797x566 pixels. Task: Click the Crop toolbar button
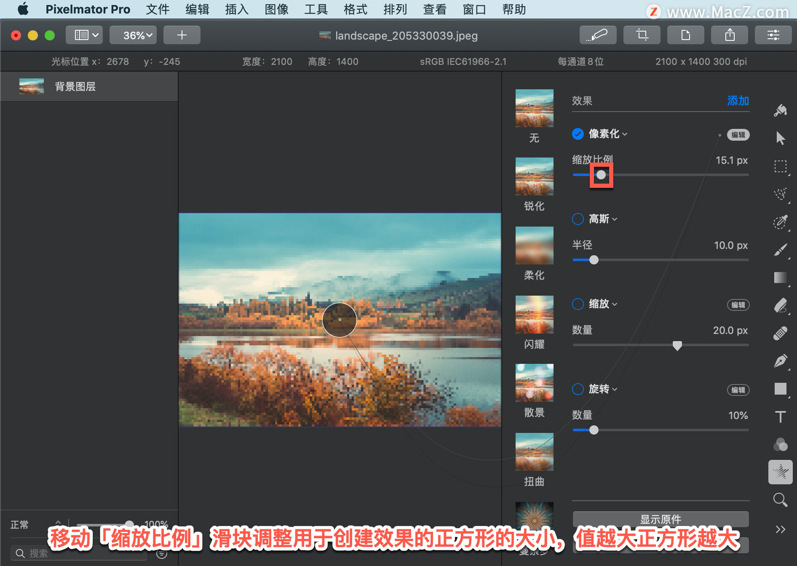(642, 35)
